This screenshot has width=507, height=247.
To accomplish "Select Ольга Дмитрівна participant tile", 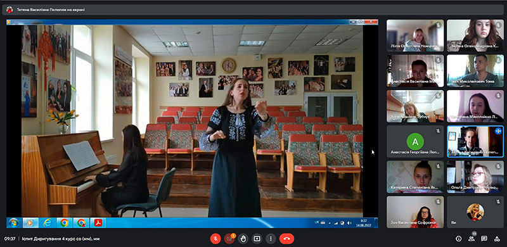I will (475, 177).
